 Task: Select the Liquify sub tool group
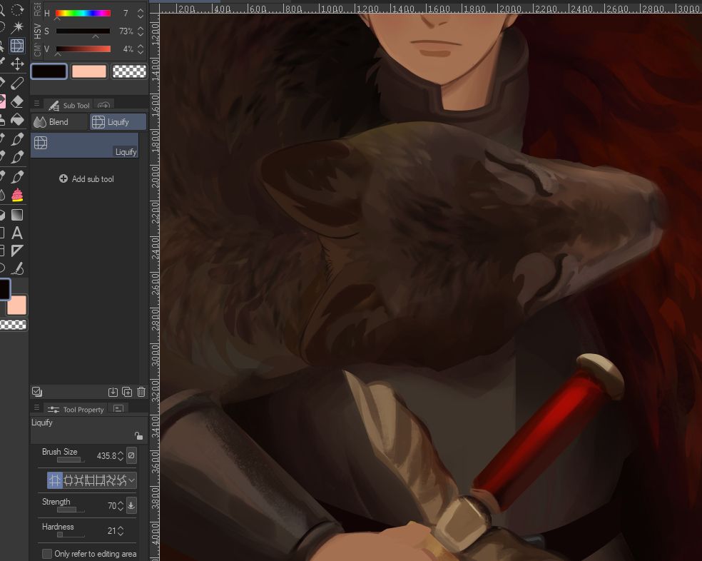click(x=118, y=122)
